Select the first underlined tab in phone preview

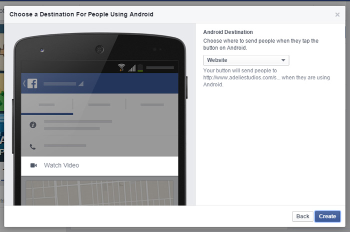47,105
